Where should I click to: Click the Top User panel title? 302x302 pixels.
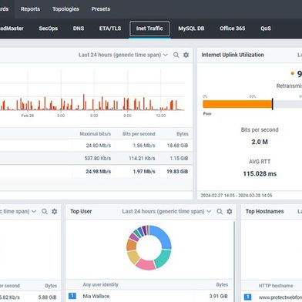point(81,211)
